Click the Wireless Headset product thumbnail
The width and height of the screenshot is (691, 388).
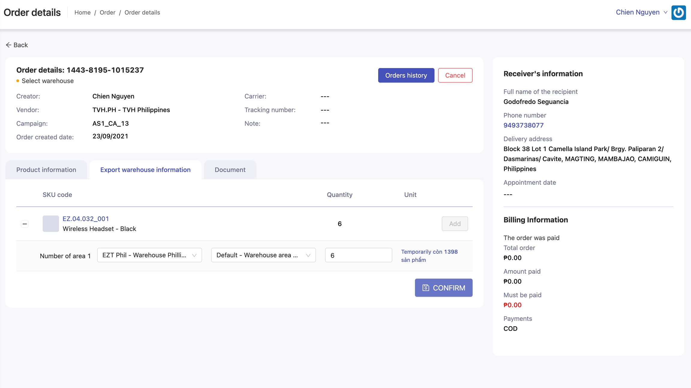click(x=51, y=224)
